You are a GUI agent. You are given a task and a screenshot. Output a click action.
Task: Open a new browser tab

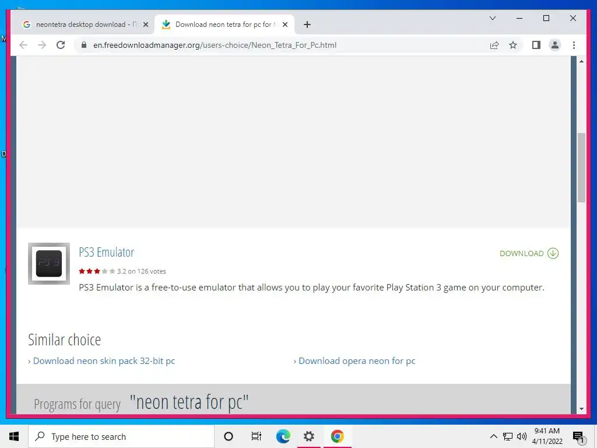pos(307,24)
